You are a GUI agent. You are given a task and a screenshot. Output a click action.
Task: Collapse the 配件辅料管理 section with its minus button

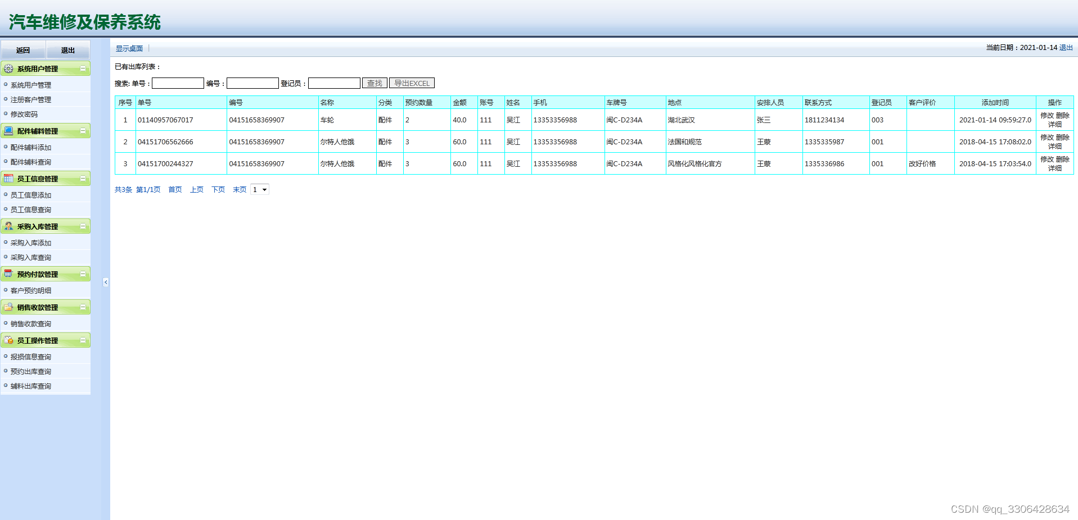[x=83, y=131]
